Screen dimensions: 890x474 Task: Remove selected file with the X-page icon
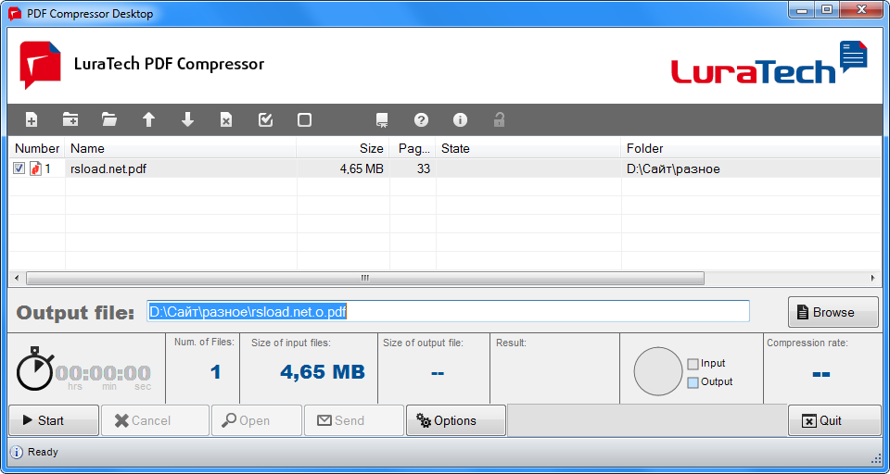tap(226, 119)
